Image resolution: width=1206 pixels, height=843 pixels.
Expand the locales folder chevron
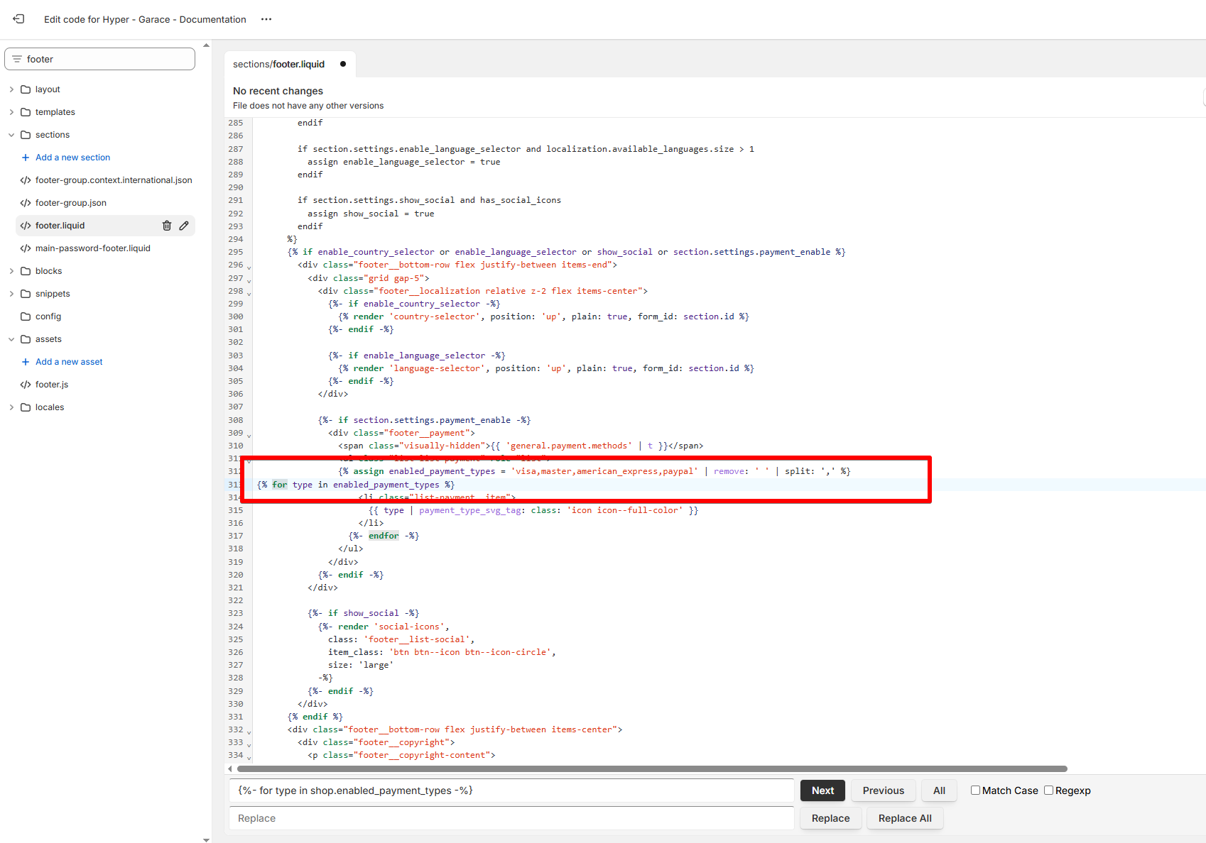(11, 407)
